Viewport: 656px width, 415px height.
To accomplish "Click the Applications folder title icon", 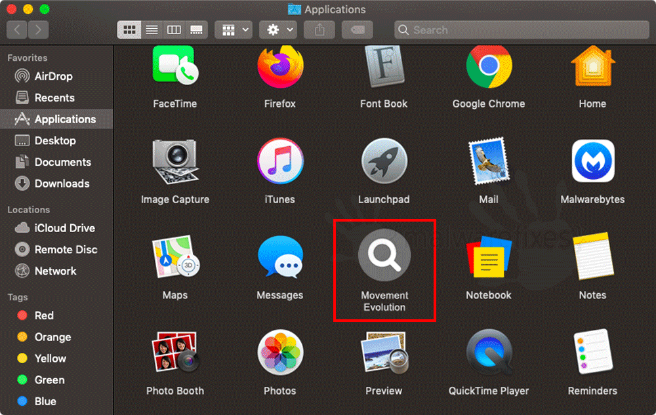I will (x=295, y=9).
